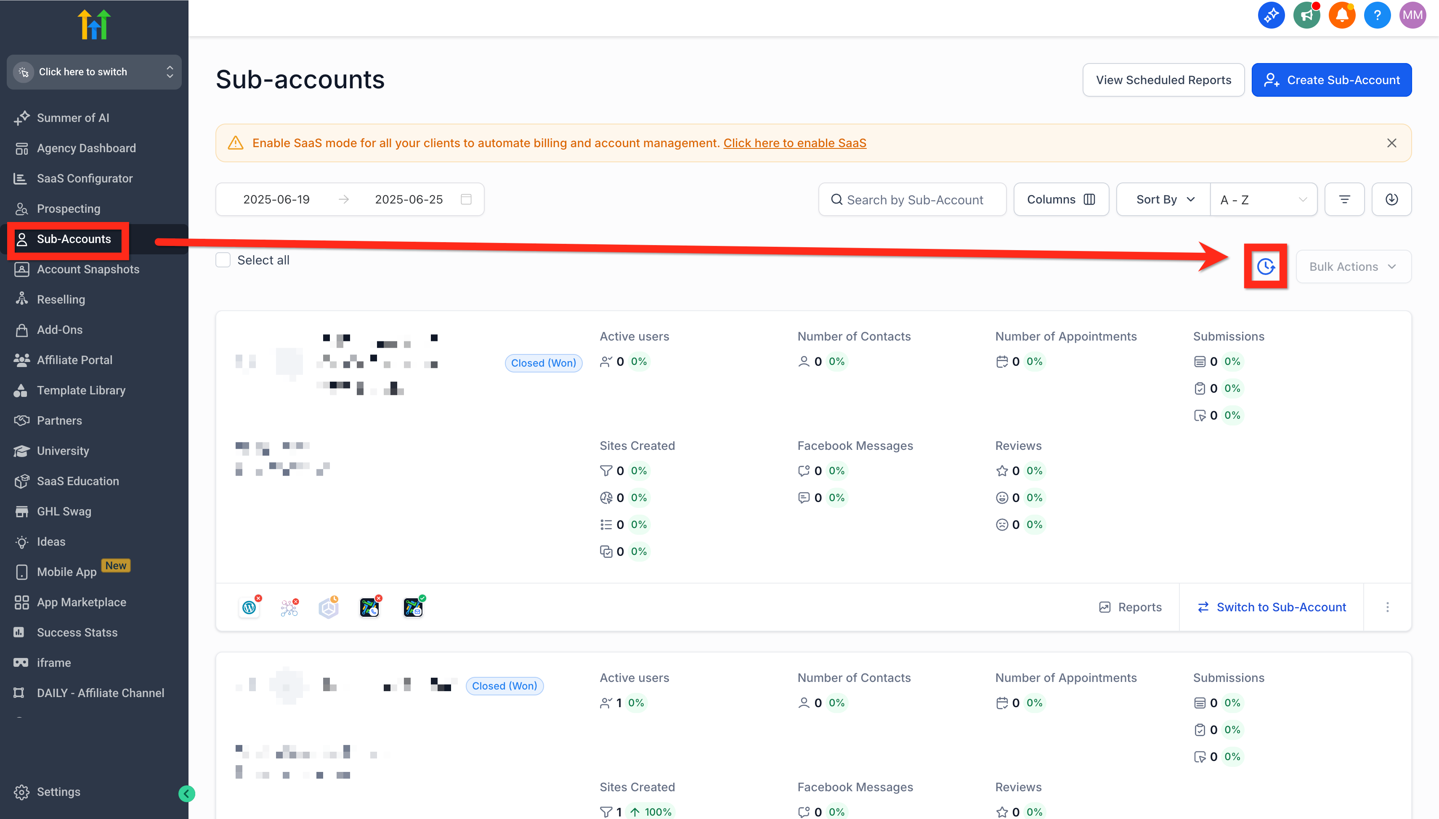
Task: Click the download report icon next to filters
Action: (1391, 199)
